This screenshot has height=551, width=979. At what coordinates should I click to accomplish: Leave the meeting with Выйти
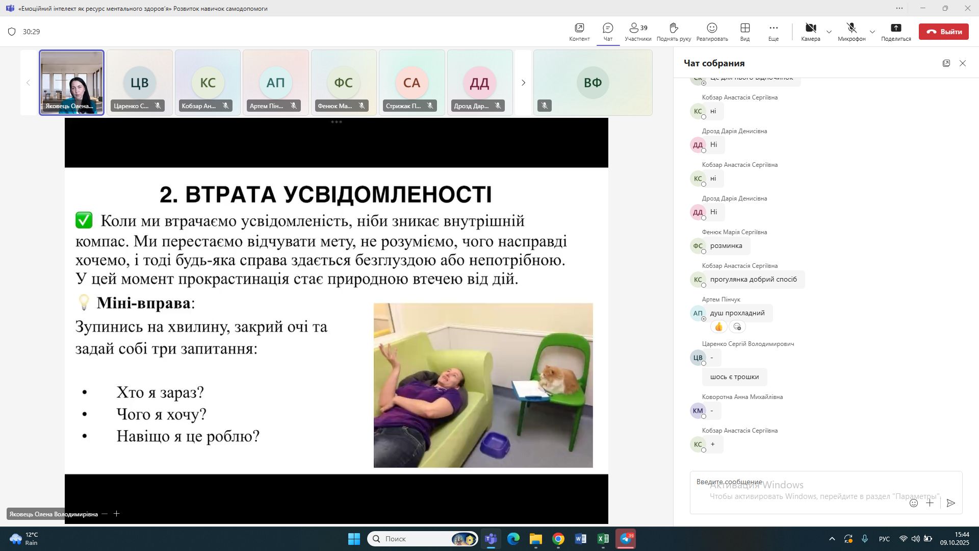click(x=943, y=32)
